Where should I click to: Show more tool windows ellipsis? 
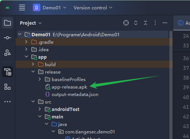click(7, 102)
